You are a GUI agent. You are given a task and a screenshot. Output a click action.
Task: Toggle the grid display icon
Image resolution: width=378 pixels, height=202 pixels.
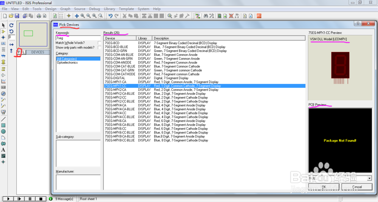61,16
